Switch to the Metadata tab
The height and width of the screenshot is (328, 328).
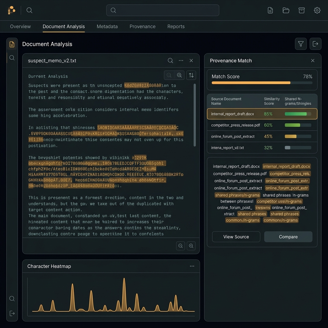pyautogui.click(x=107, y=27)
